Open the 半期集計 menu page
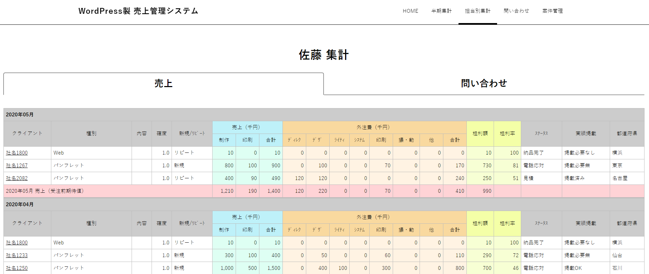The height and width of the screenshot is (274, 649). coord(441,11)
